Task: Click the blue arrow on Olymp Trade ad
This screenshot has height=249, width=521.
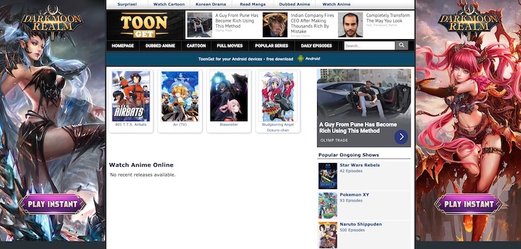Action: point(401,137)
